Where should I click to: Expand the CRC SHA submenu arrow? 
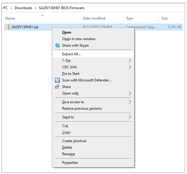130,67
